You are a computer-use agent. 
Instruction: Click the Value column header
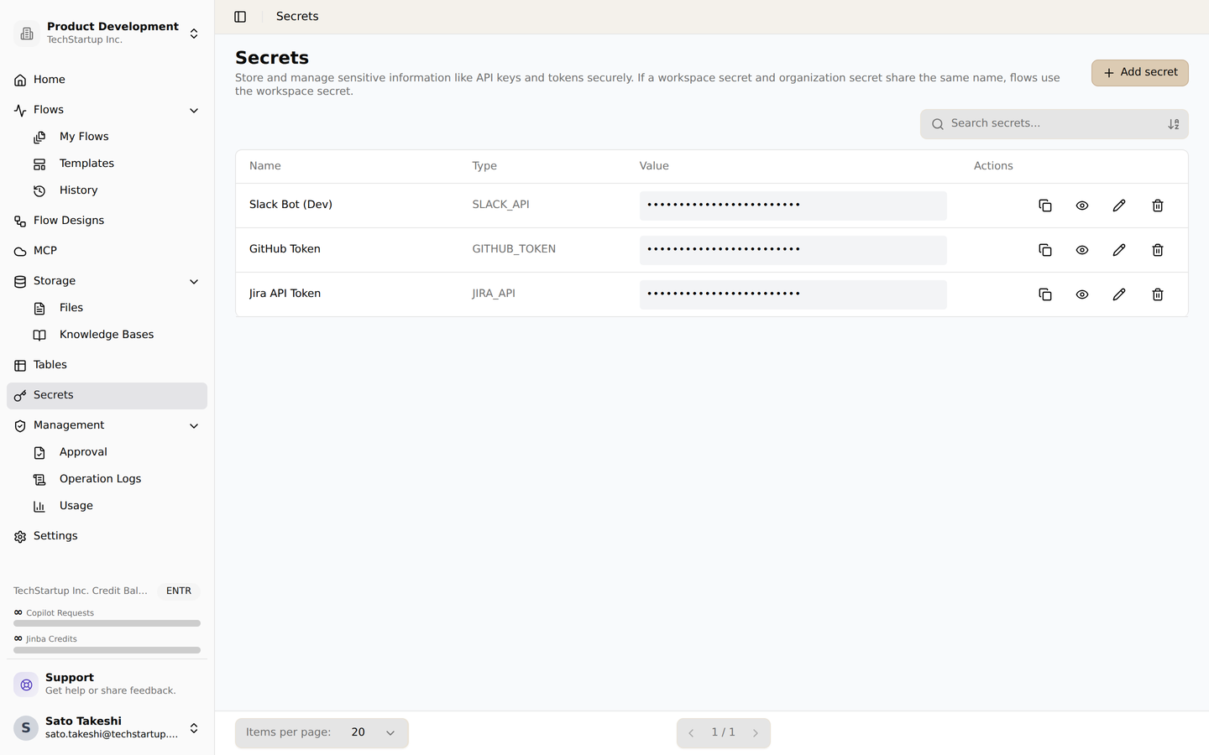pos(654,166)
